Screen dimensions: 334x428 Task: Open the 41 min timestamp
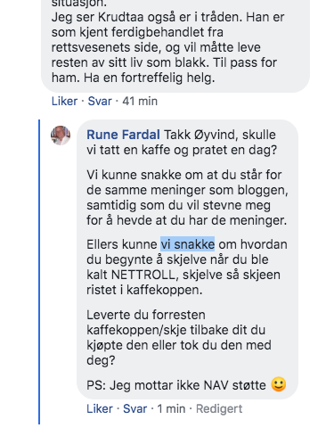[x=140, y=101]
